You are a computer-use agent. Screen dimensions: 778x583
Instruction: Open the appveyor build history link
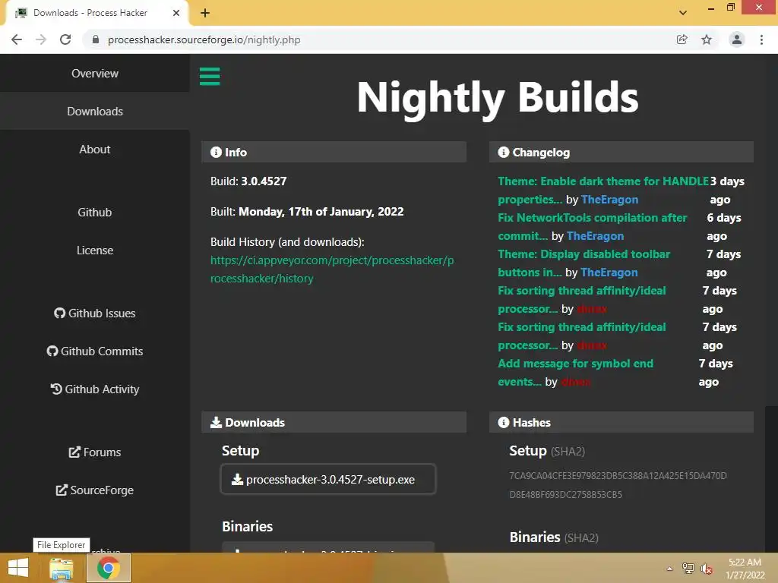coord(332,269)
